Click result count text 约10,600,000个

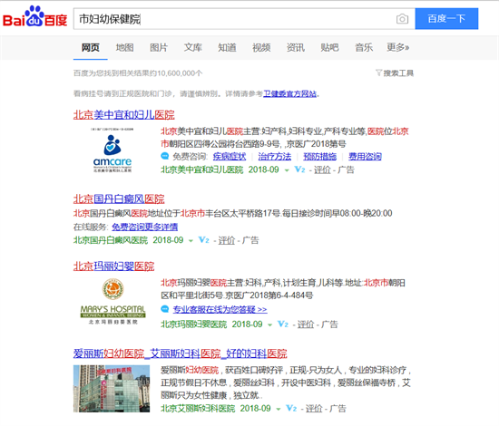click(x=176, y=73)
